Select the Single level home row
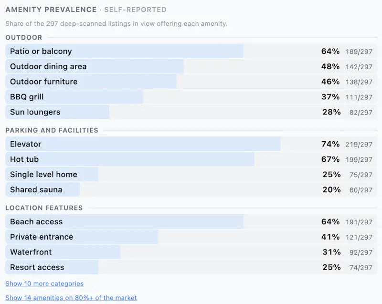382x304 pixels. coord(191,174)
